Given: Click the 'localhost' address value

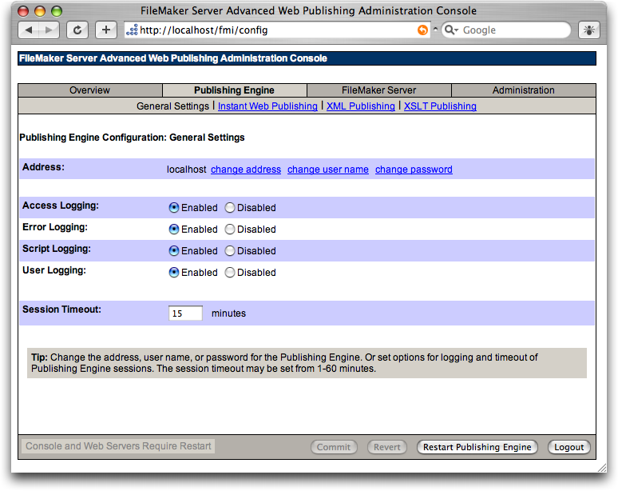Looking at the screenshot, I should [x=186, y=170].
